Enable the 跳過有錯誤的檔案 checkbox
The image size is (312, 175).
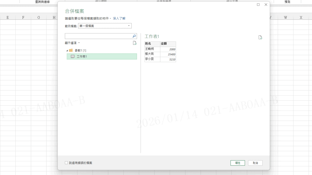click(66, 163)
